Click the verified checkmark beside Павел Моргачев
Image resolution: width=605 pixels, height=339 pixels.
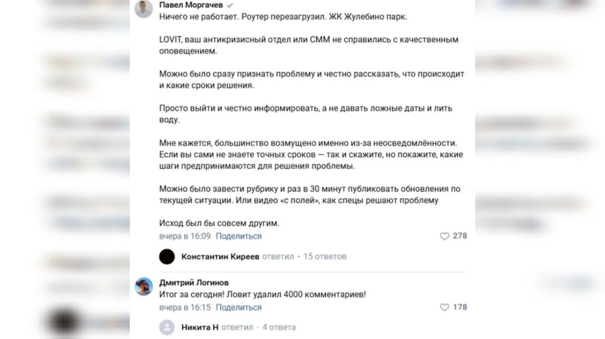click(x=230, y=5)
